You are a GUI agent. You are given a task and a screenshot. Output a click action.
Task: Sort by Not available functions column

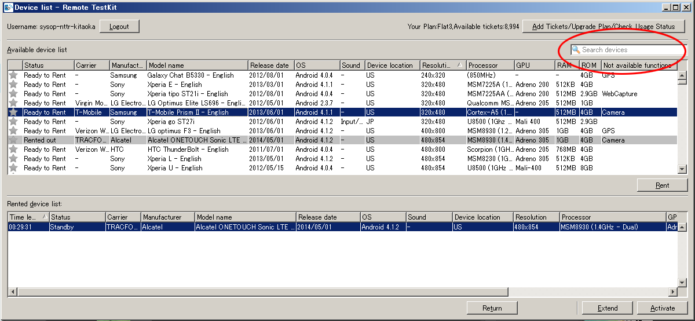coord(639,65)
